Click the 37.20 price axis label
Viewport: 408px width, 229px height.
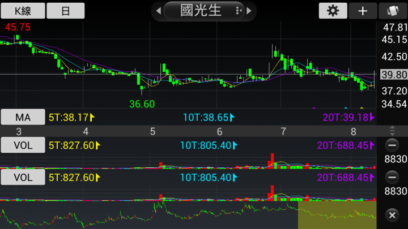tap(394, 91)
